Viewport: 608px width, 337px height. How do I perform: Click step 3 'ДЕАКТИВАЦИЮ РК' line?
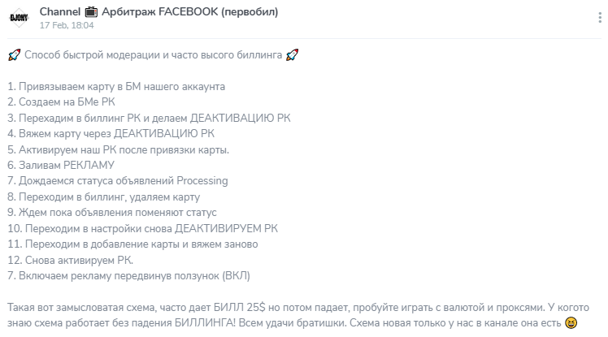coord(149,118)
